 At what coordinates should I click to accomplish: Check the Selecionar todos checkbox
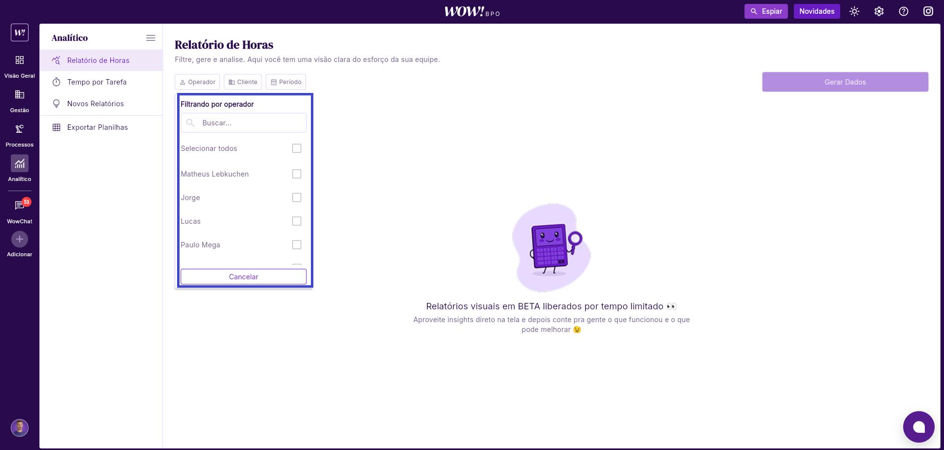pyautogui.click(x=297, y=149)
